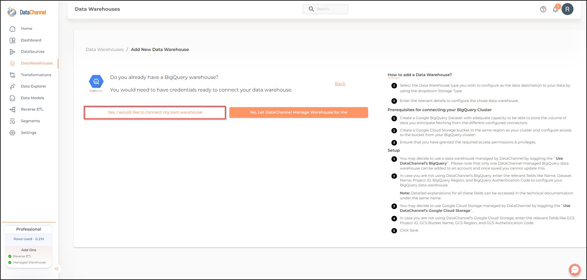Click the DataChannel logo
Screen dimensions: 587x280
click(x=27, y=12)
